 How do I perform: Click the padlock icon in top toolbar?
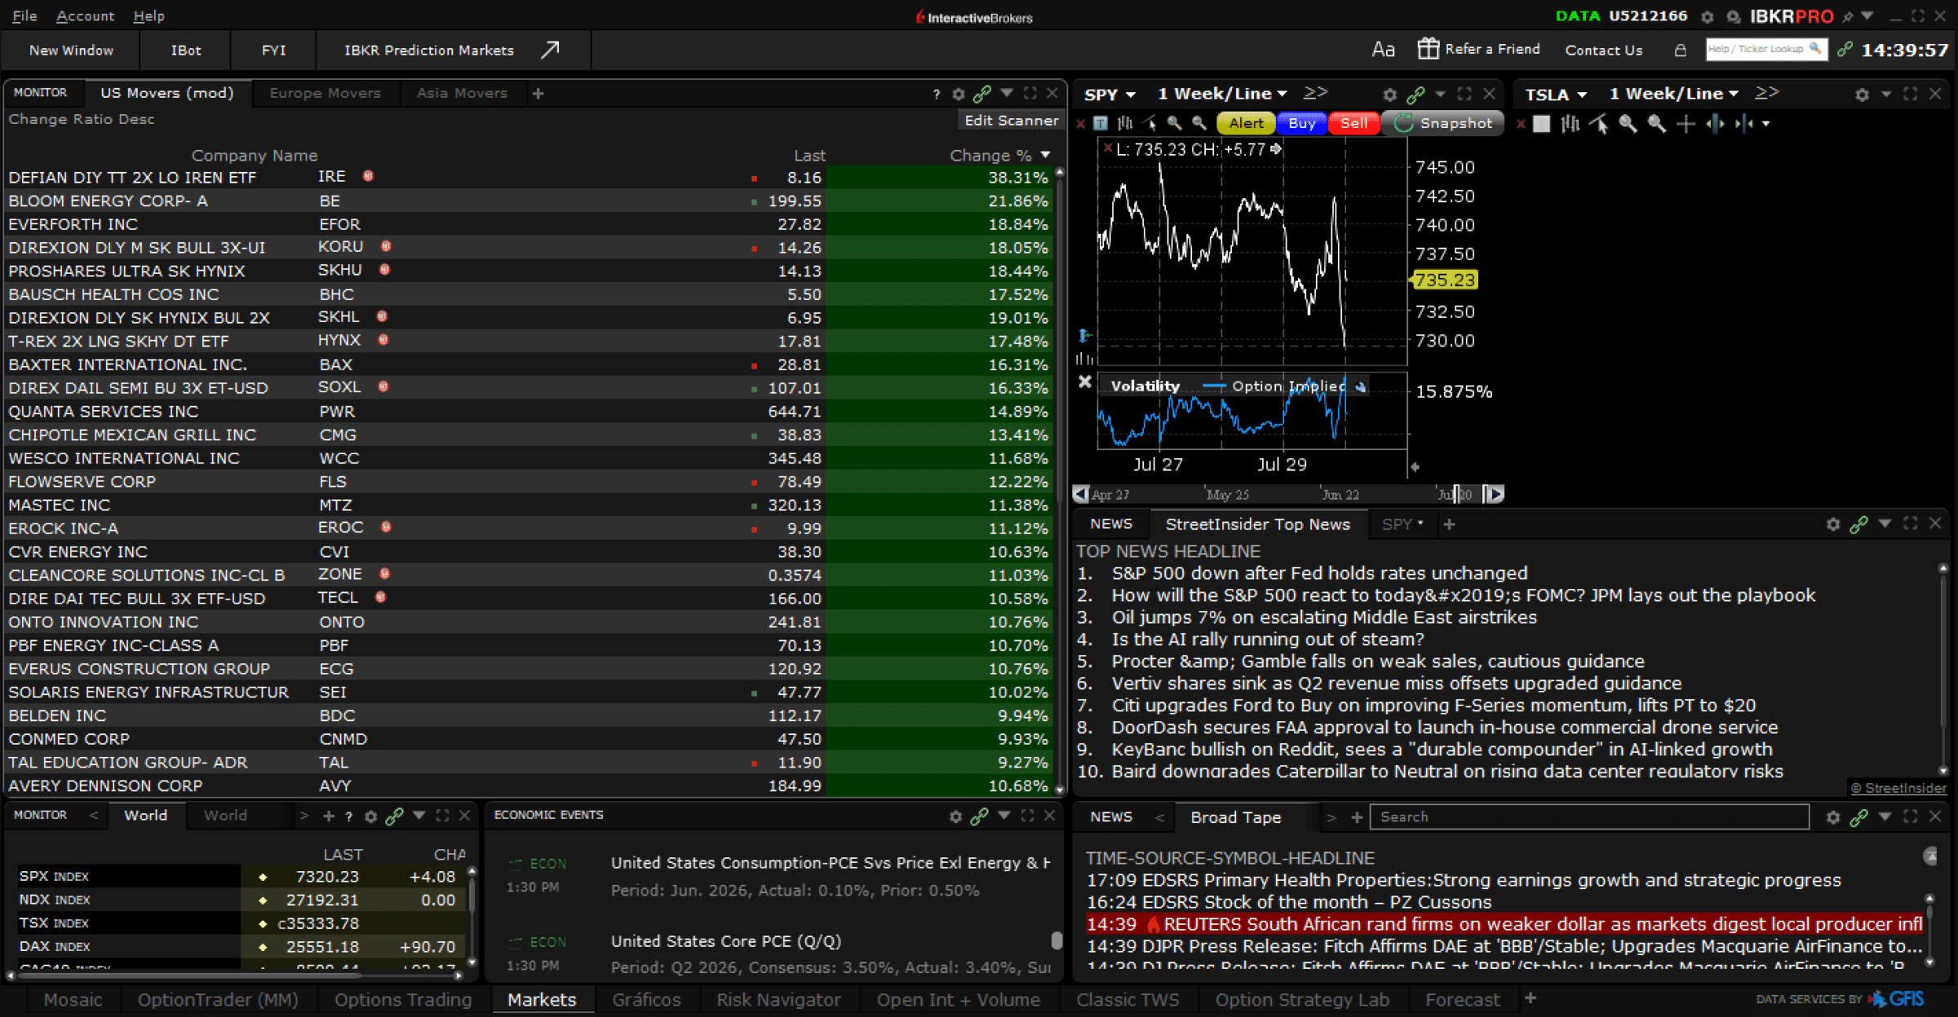tap(1681, 50)
